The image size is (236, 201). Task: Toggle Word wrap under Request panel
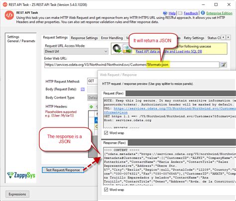(106, 133)
